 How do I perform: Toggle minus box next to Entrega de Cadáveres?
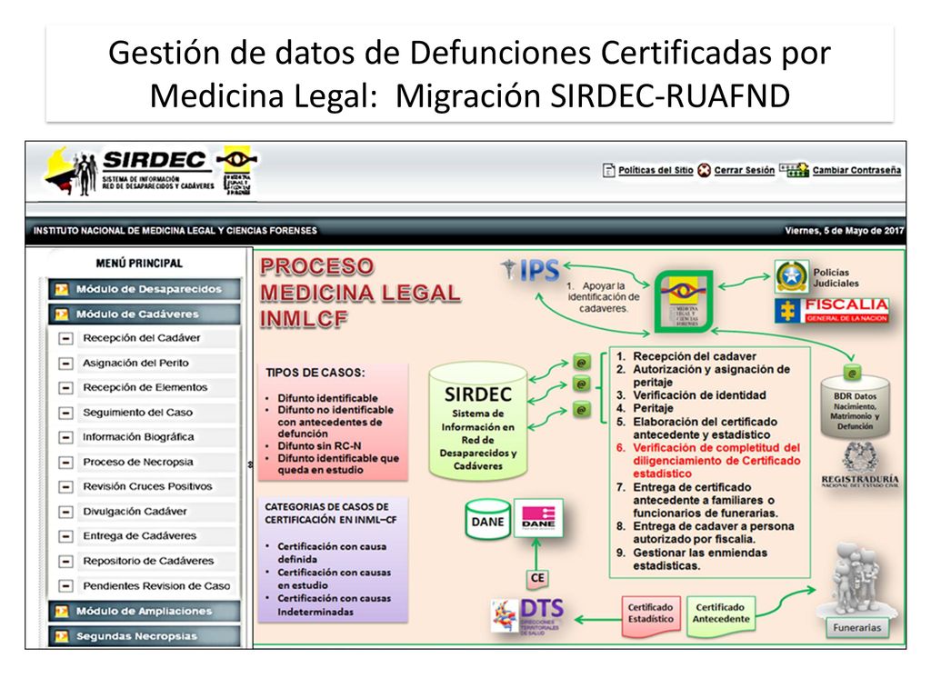coord(65,536)
